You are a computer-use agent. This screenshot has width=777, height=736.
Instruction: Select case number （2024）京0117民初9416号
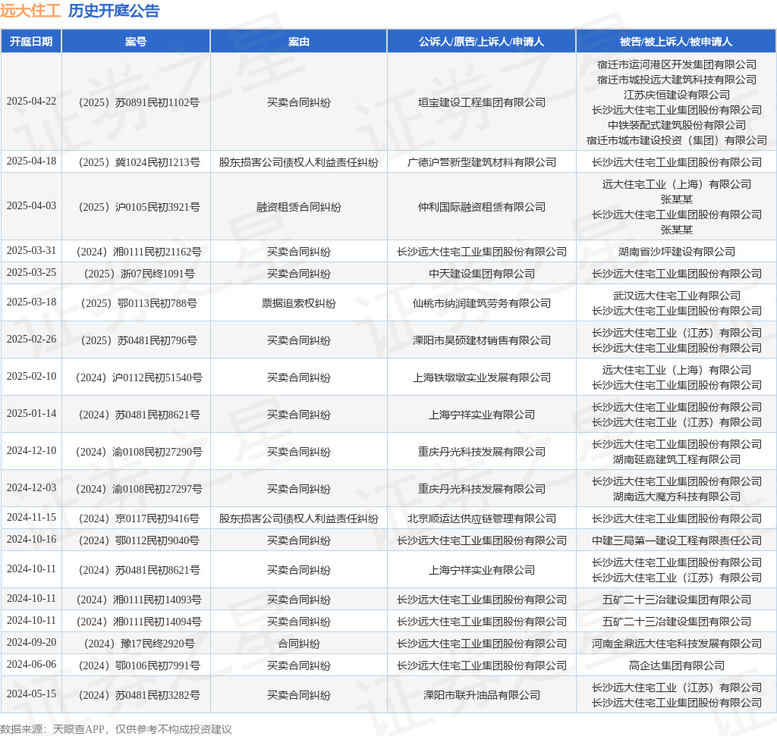136,518
